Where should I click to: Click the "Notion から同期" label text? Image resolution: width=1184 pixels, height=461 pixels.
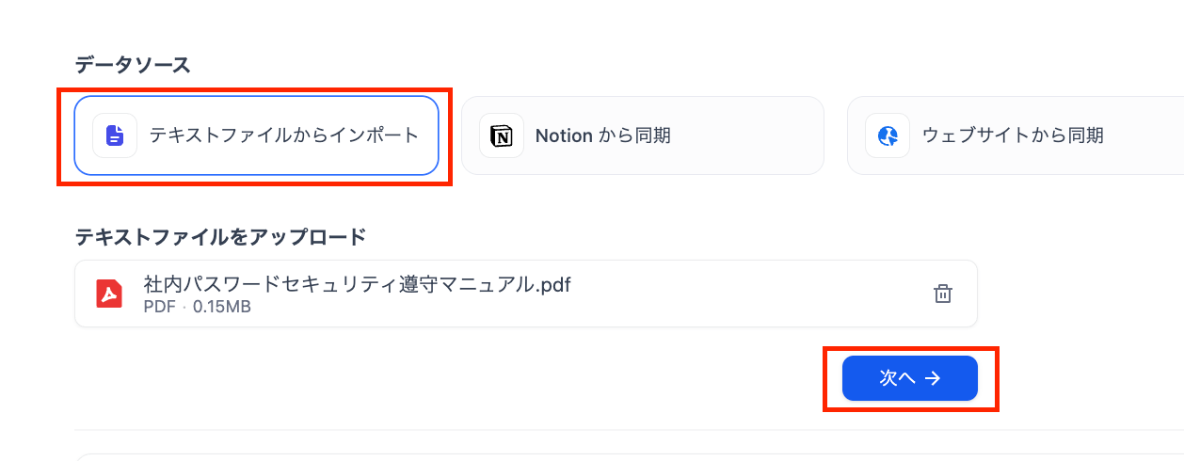(x=602, y=135)
